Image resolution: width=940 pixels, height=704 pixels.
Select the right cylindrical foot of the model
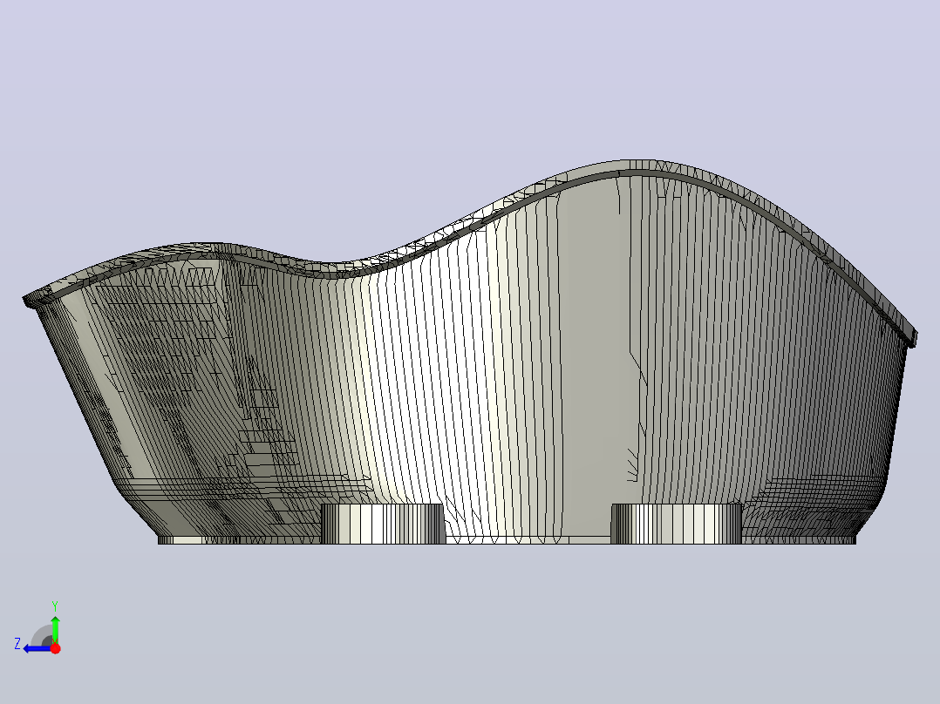point(677,524)
